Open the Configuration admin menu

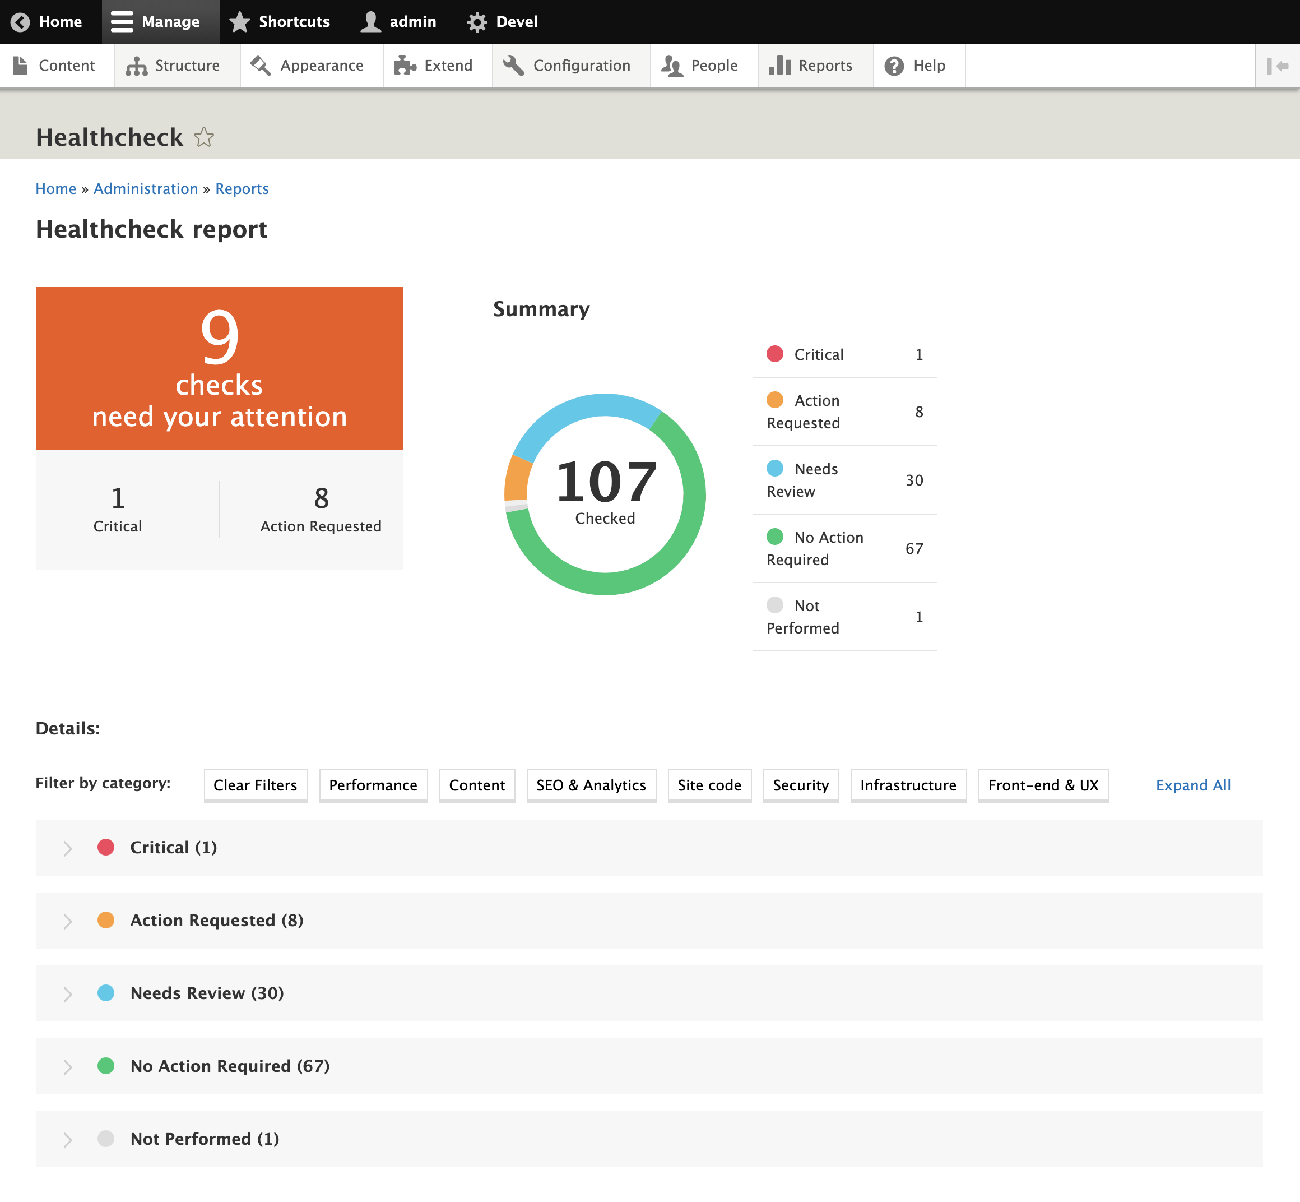572,66
